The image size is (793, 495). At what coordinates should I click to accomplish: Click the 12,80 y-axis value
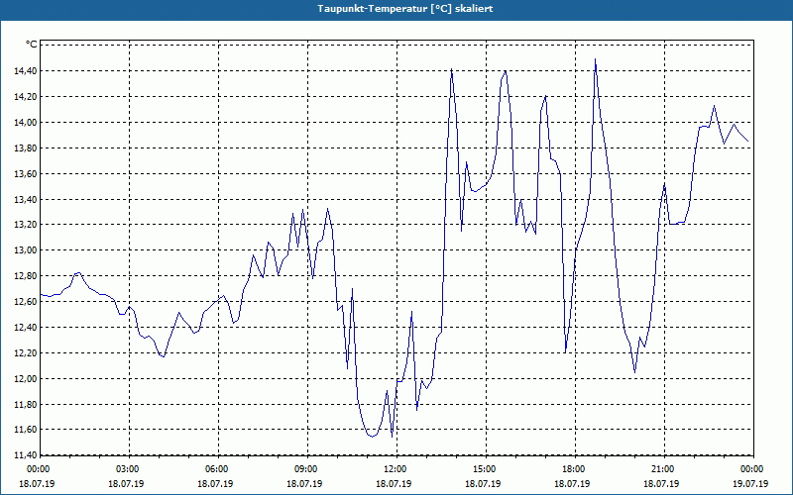coord(26,276)
